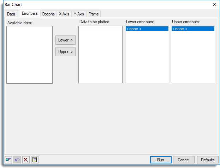Click the blue undo arrow icon
This screenshot has height=168, width=220.
(x=17, y=160)
